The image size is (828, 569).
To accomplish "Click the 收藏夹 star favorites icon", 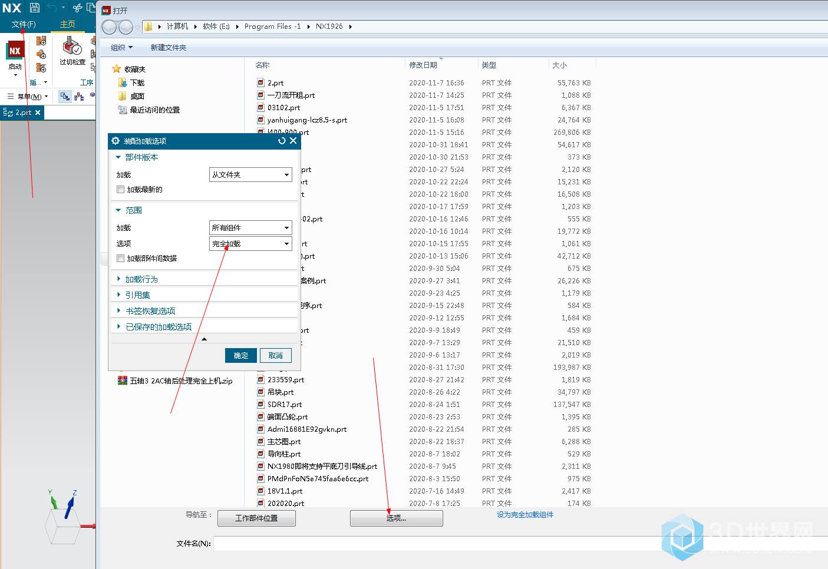I will click(117, 69).
